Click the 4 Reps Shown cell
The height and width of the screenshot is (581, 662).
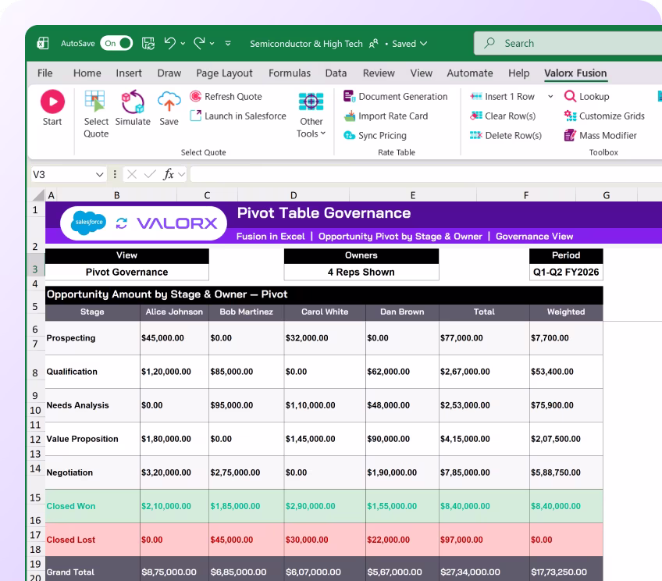coord(361,272)
